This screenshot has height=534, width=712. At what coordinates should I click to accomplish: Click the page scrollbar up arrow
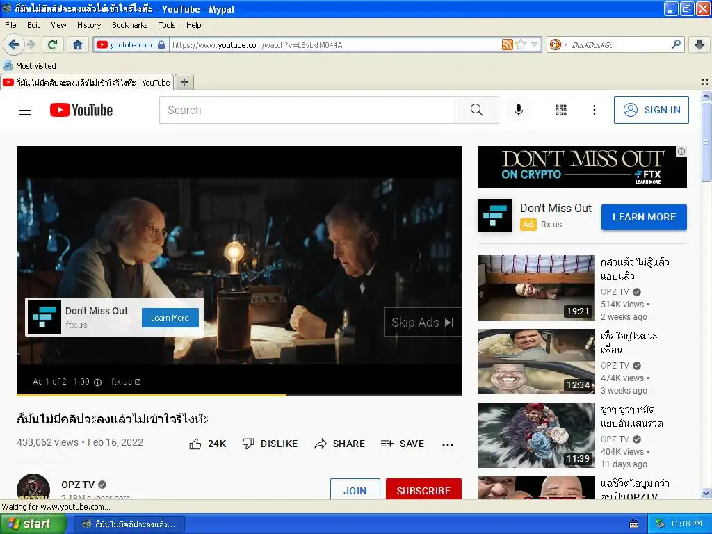(706, 96)
